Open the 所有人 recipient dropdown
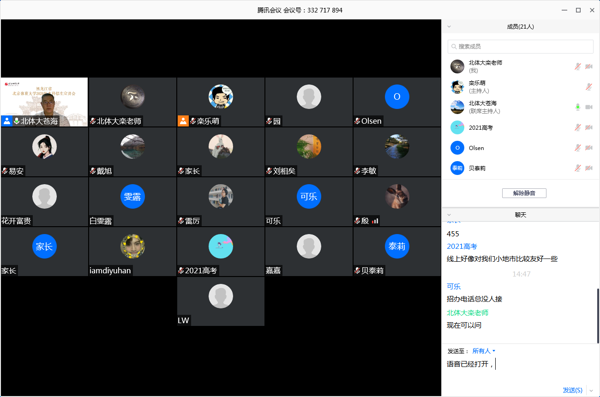 [482, 350]
